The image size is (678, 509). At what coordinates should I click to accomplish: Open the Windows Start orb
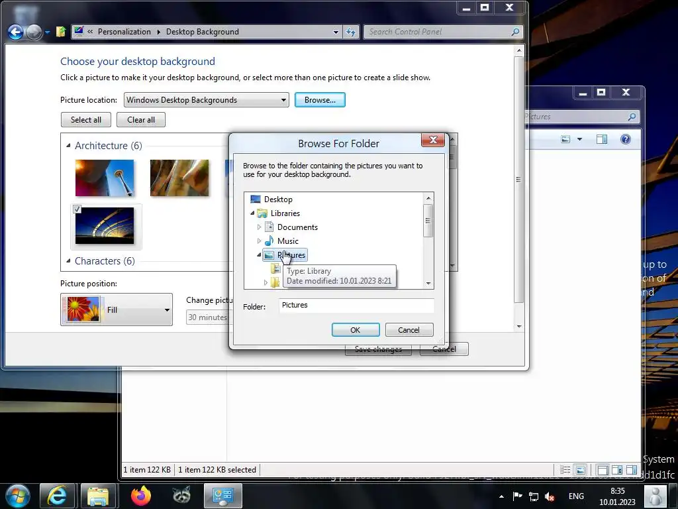point(18,496)
